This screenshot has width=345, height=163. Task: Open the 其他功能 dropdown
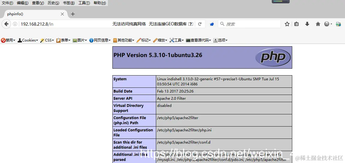point(124,40)
